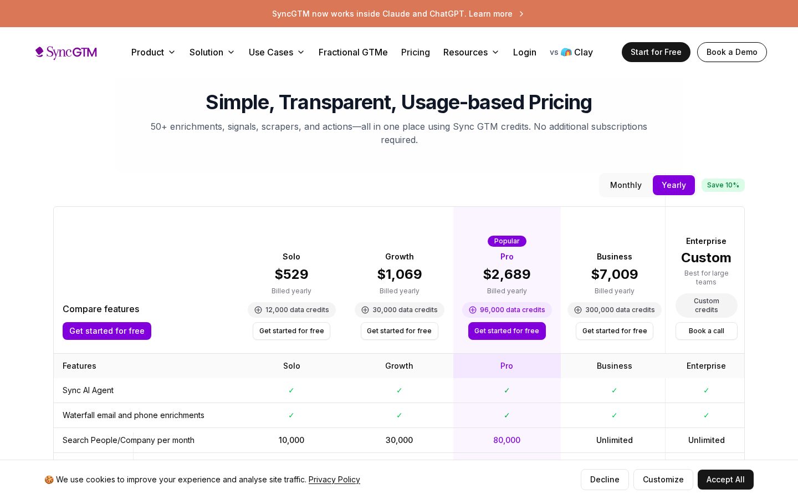Click the 80,000 value in Pro column
Image resolution: width=798 pixels, height=499 pixels.
[x=507, y=440]
